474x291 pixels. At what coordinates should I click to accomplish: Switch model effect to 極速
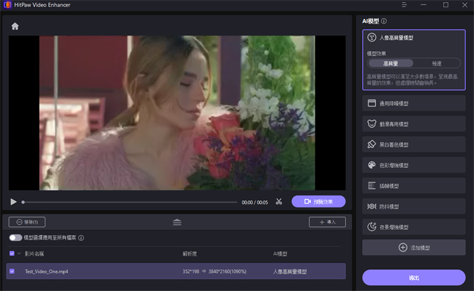(x=437, y=63)
